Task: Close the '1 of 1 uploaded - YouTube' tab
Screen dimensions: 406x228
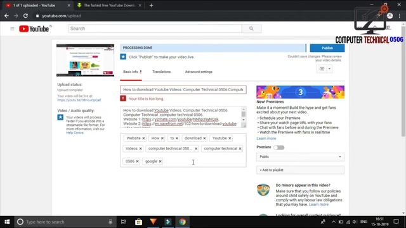Action: (69, 6)
